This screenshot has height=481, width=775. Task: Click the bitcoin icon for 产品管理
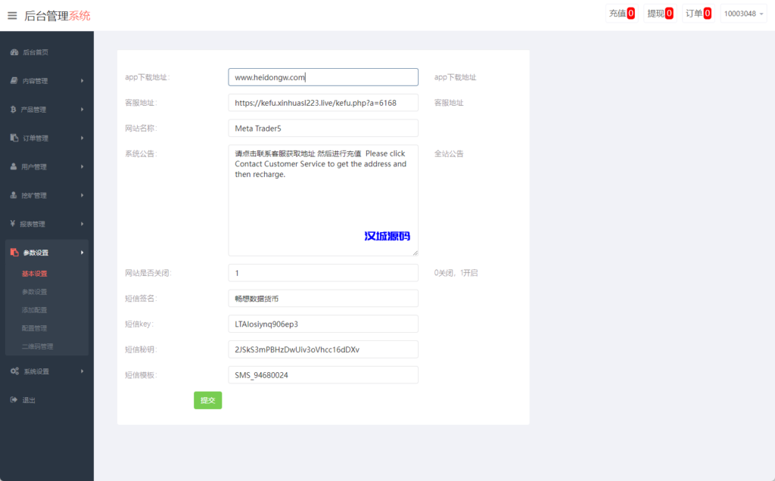[14, 110]
